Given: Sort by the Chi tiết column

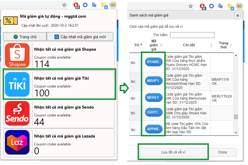Looking at the screenshot, I should 189,45.
